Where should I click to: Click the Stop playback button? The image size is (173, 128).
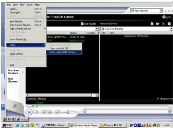pos(36,112)
